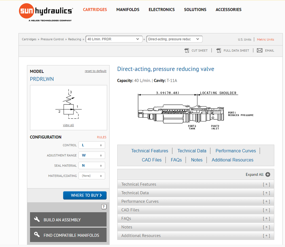The width and height of the screenshot is (285, 247).
Task: Go to Pressure Control breadcrumb
Action: (x=52, y=39)
